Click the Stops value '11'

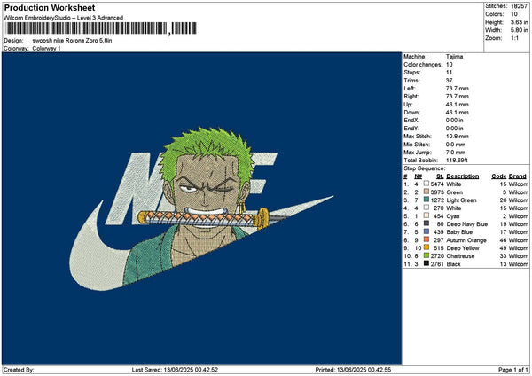(x=450, y=73)
